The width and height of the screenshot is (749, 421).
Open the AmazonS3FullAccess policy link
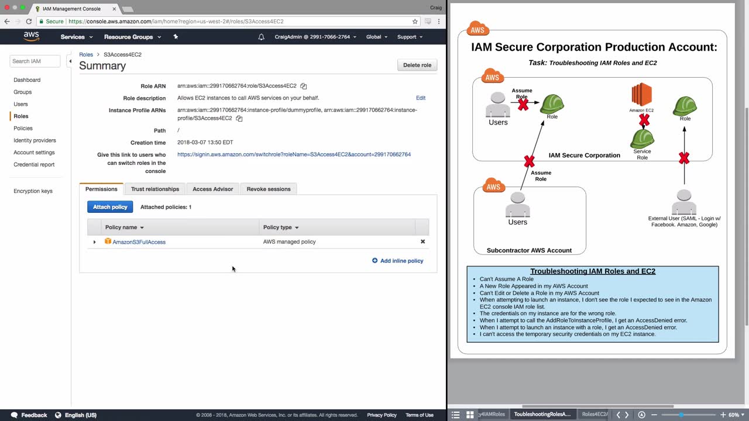coord(139,242)
